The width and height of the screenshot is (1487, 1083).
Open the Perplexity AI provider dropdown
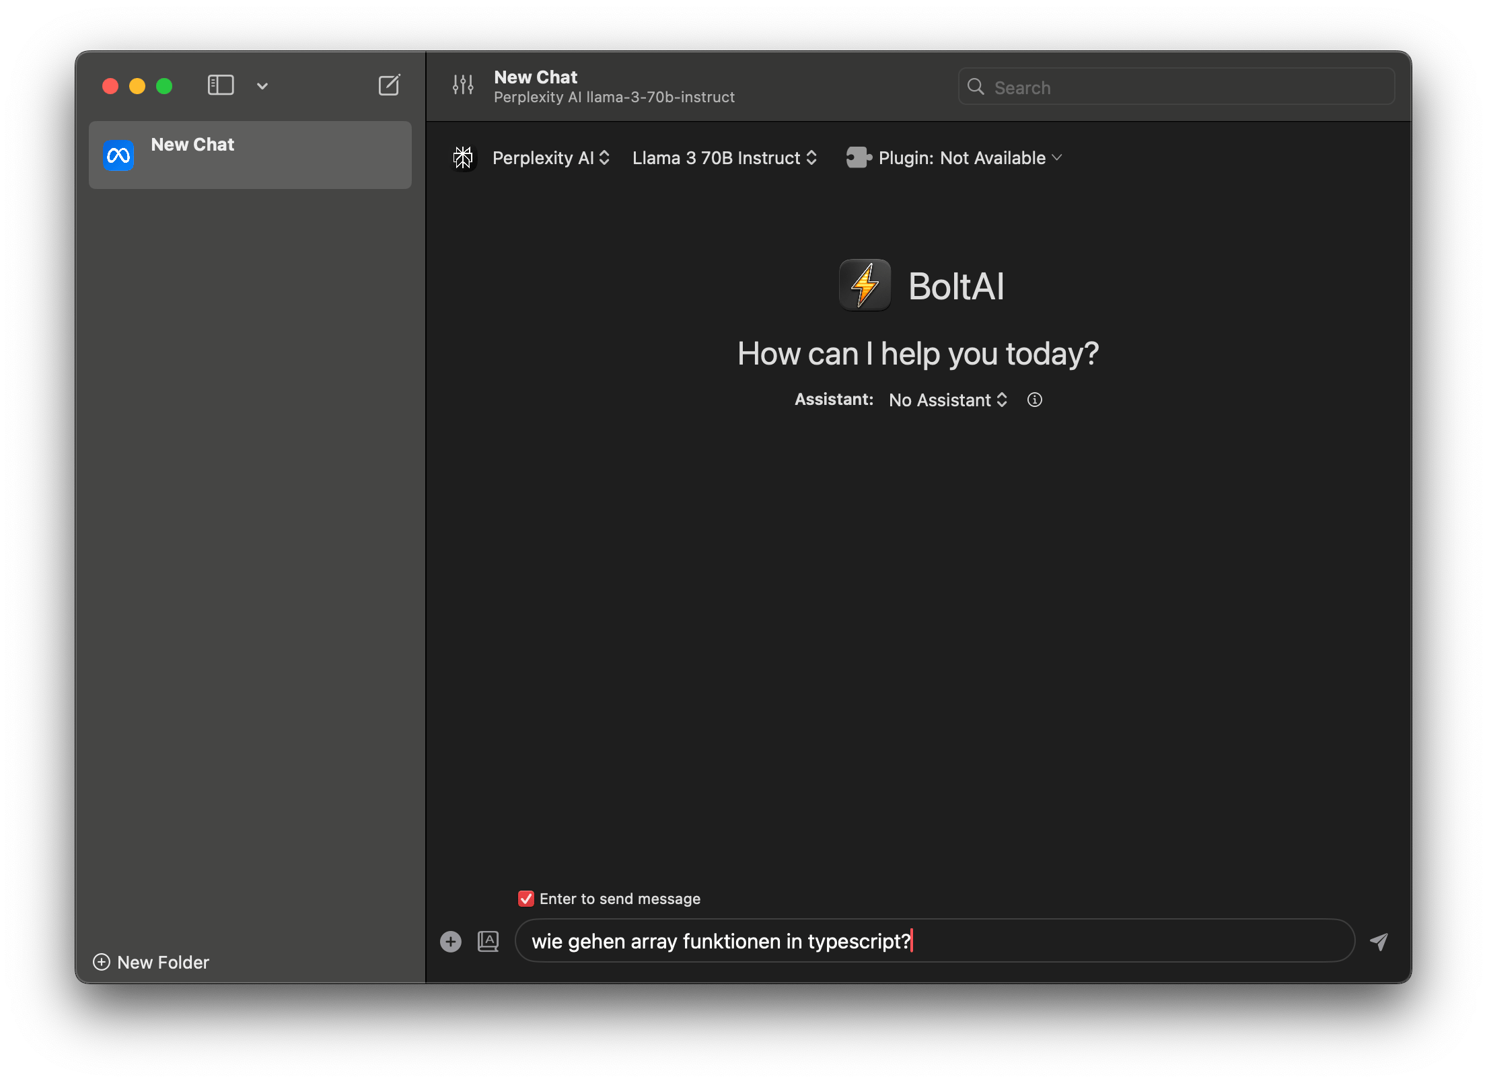551,158
